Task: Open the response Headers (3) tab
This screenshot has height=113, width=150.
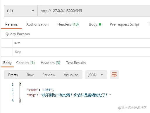Action: [x=50, y=63]
